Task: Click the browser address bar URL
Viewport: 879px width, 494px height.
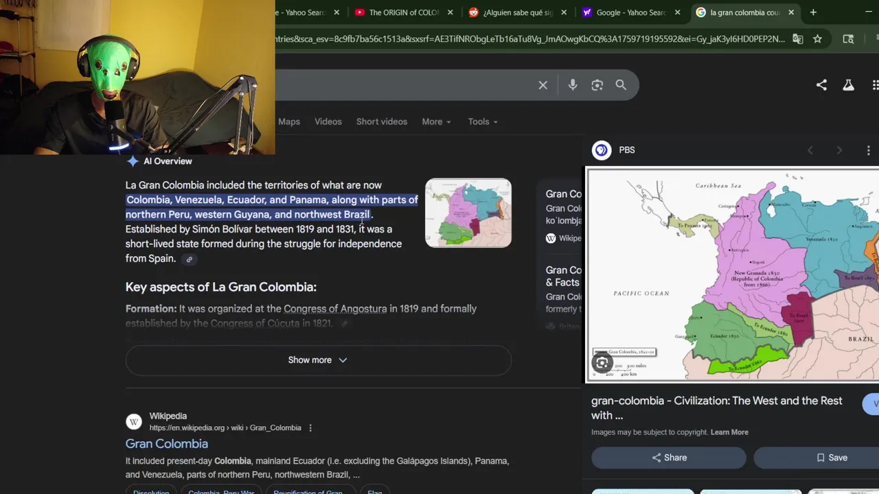Action: pyautogui.click(x=529, y=39)
